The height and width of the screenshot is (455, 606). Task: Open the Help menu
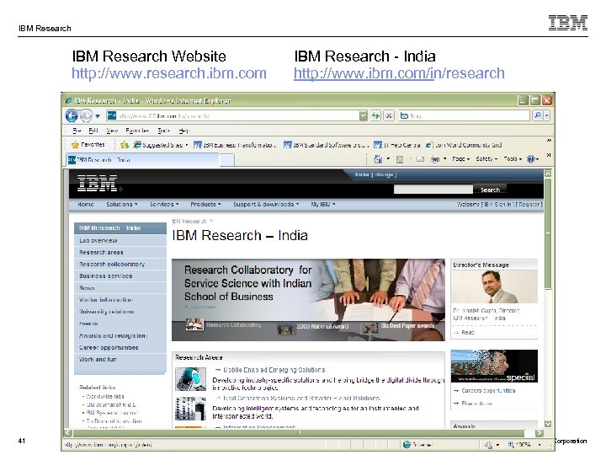coord(184,131)
